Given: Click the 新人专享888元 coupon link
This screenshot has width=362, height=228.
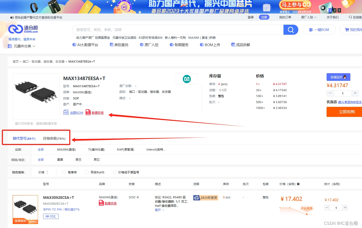Looking at the screenshot, I should 350,102.
